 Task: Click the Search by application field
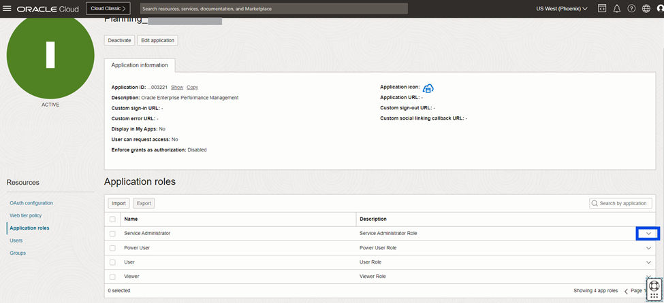click(624, 203)
